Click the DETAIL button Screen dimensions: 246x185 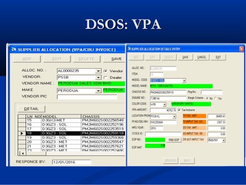31,109
